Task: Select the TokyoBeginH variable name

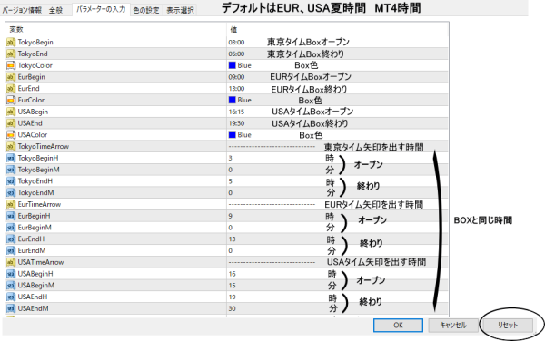Action: tap(38, 158)
